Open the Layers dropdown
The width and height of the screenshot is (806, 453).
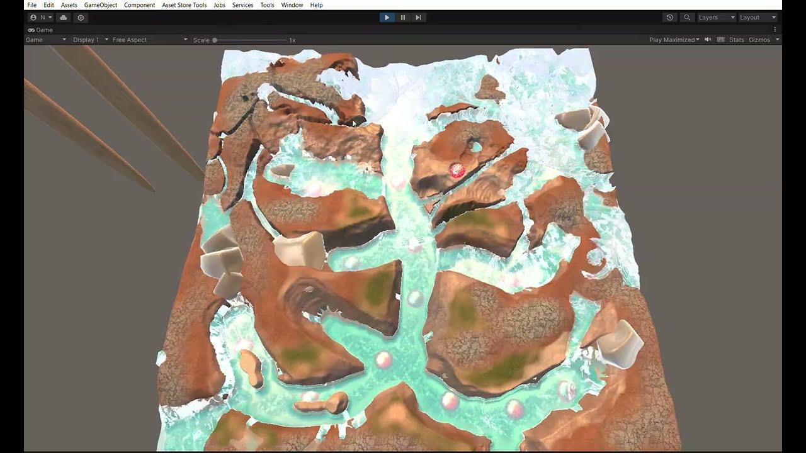(716, 18)
